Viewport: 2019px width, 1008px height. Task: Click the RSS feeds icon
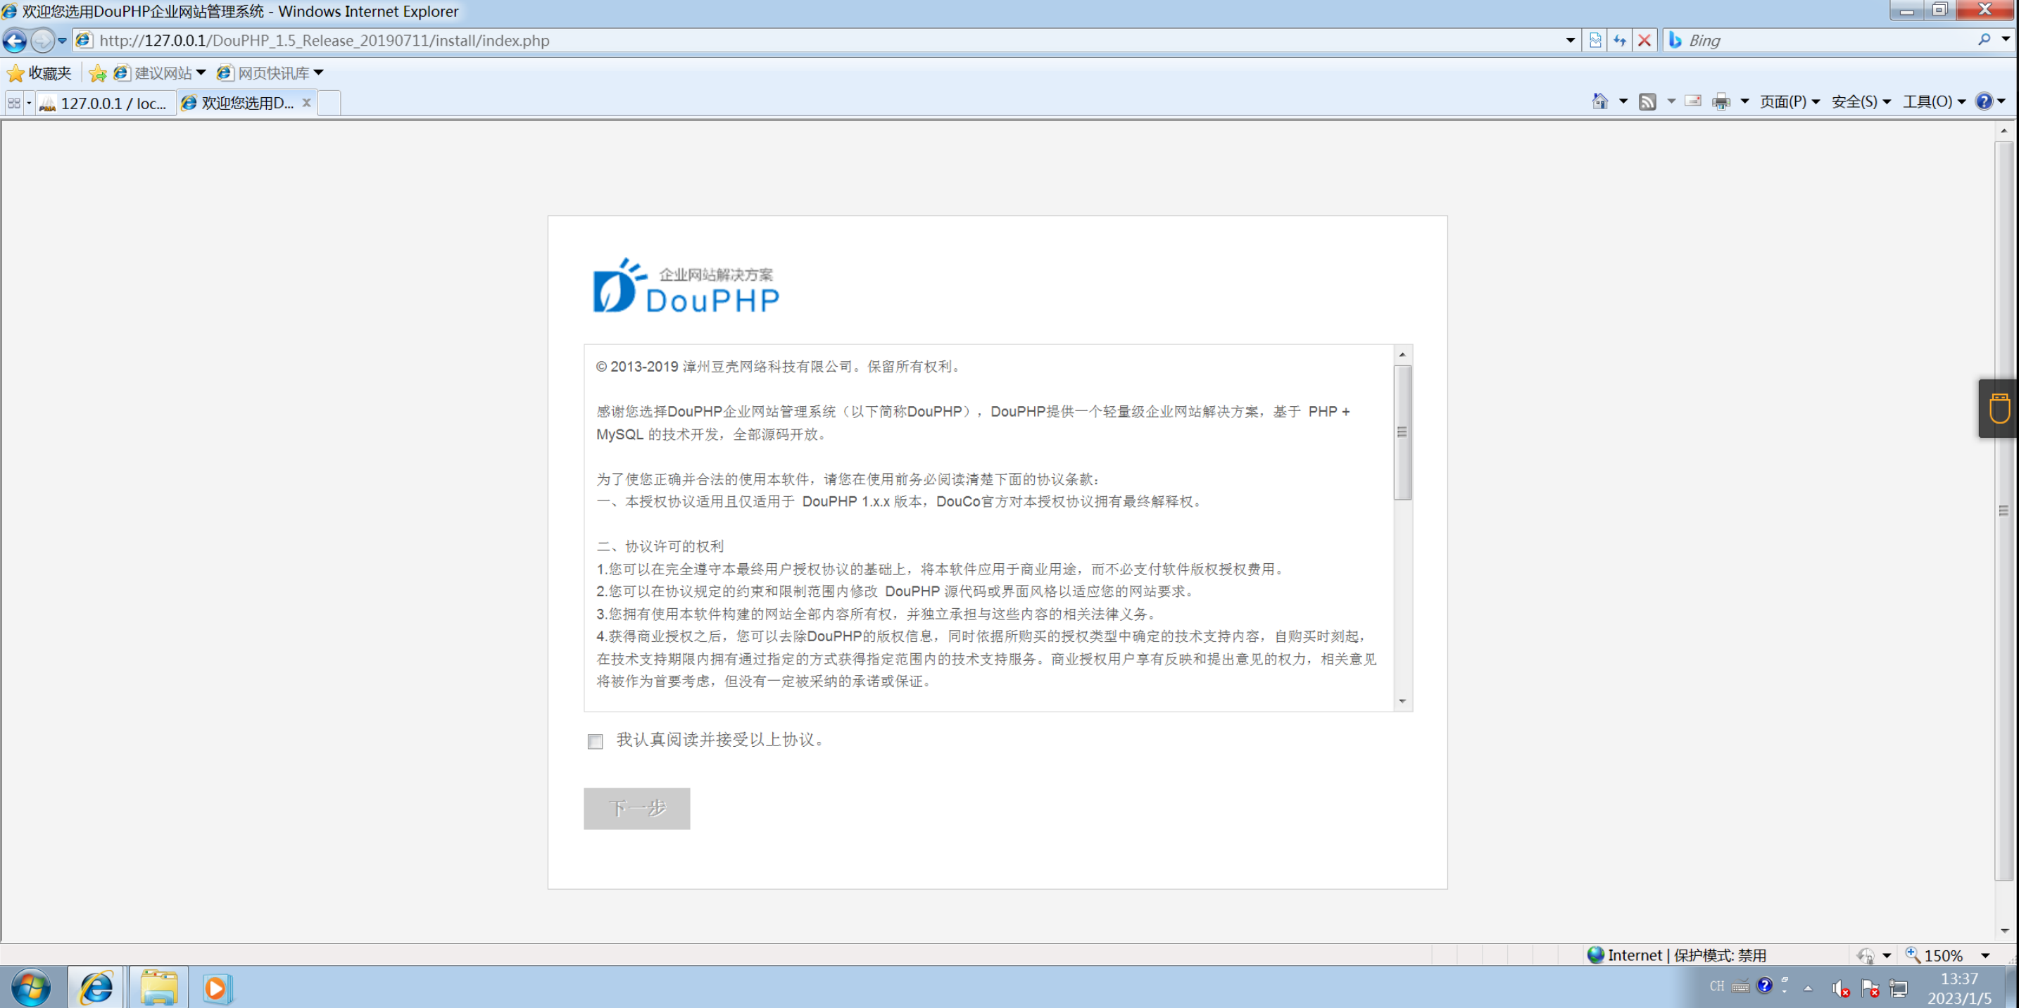(1647, 101)
